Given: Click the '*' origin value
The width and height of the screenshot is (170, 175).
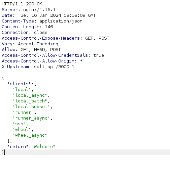Looking at the screenshot, I should point(81,61).
